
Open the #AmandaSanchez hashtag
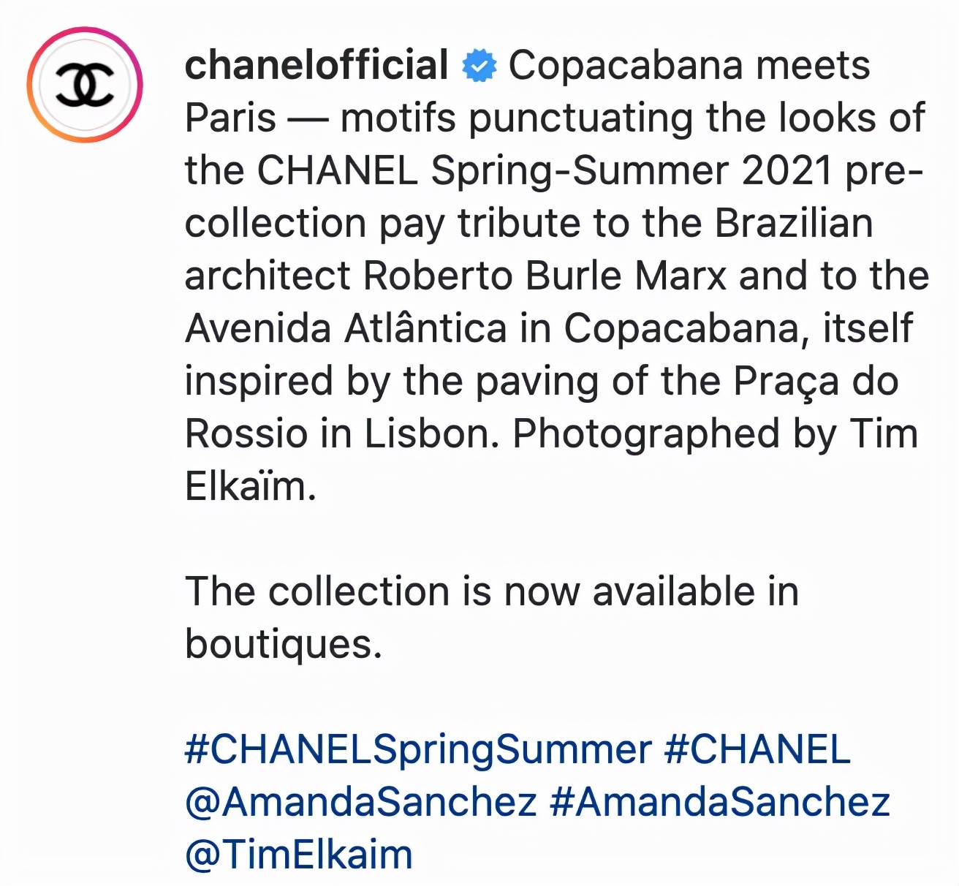(x=719, y=803)
